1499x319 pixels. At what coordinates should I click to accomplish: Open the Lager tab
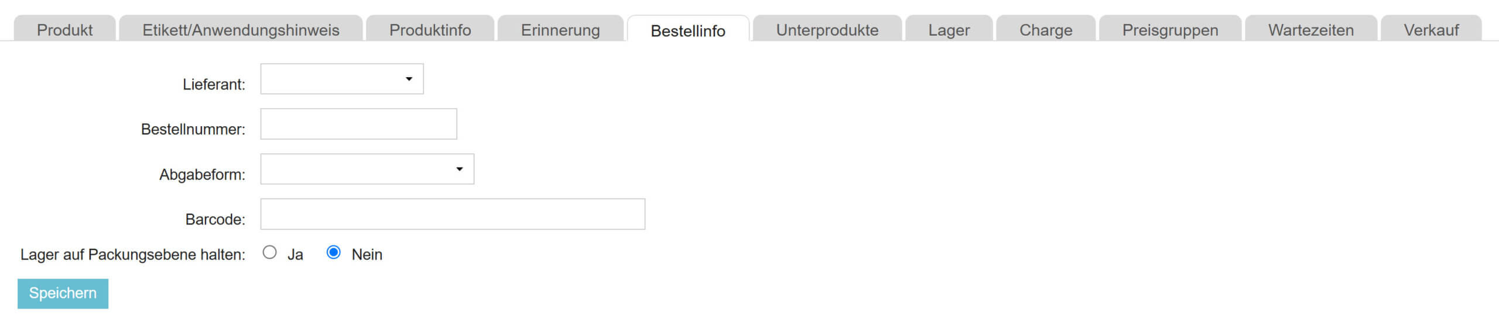(x=949, y=30)
